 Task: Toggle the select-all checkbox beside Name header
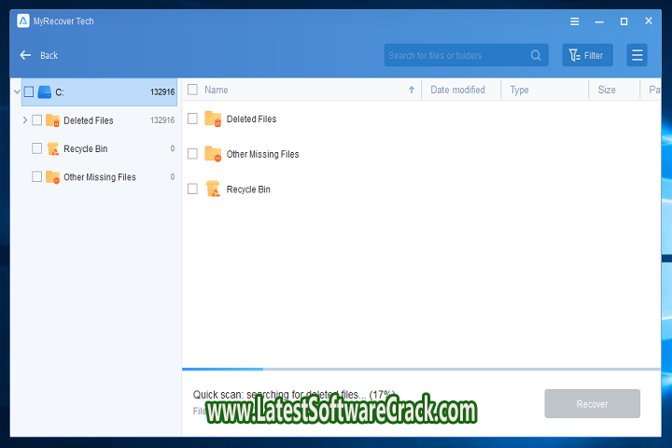coord(192,90)
